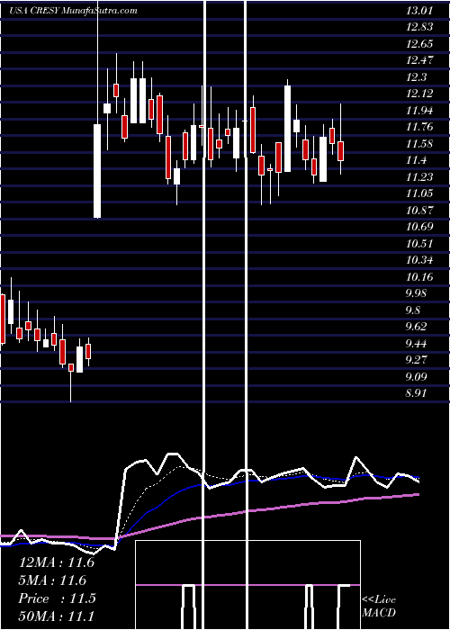Click the 9.8 price axis label

[414, 310]
